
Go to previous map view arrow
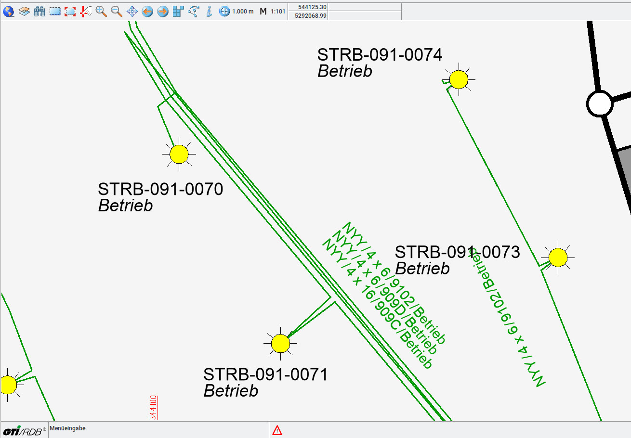[147, 12]
